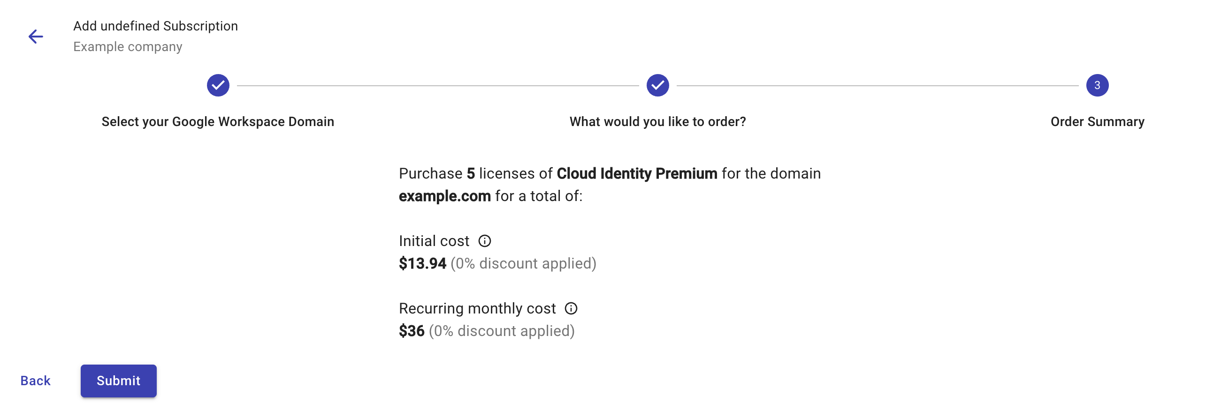Viewport: 1206px width, 403px height.
Task: Click the info icon next to Initial cost
Action: click(486, 241)
